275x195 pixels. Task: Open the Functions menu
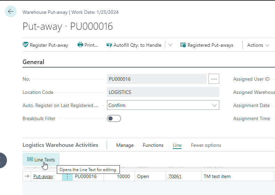coord(153,145)
